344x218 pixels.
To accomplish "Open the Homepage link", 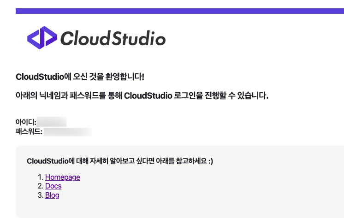I will tap(62, 177).
